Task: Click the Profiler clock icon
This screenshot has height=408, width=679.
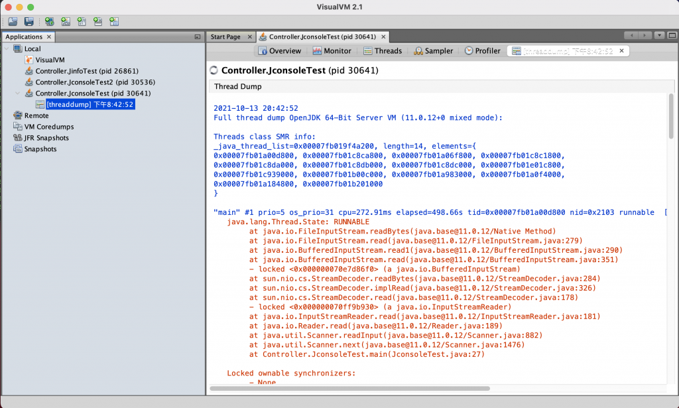Action: pos(469,50)
